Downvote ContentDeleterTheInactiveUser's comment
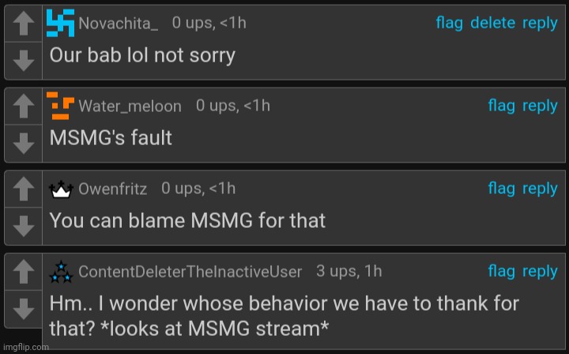Image resolution: width=569 pixels, height=354 pixels. coord(24,307)
